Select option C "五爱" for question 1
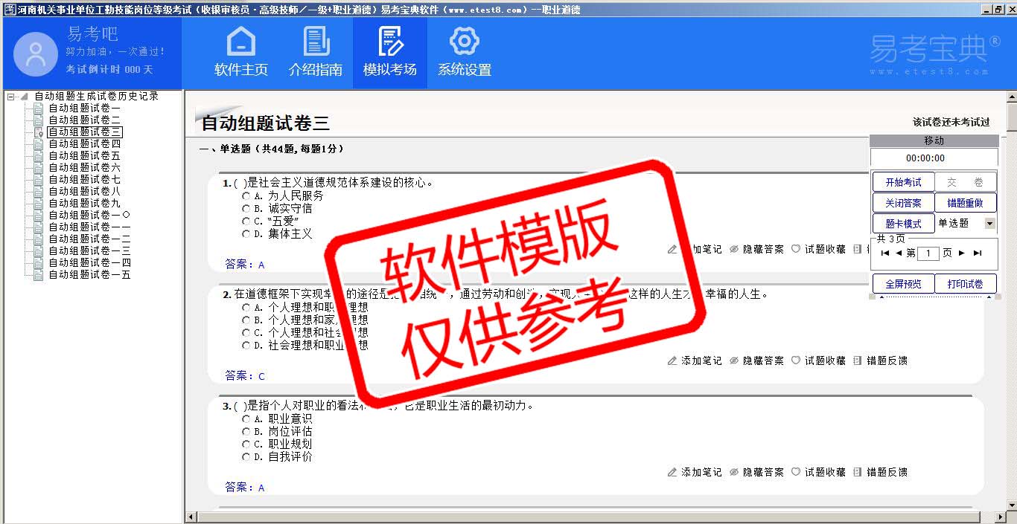Image resolution: width=1017 pixels, height=524 pixels. (x=246, y=221)
